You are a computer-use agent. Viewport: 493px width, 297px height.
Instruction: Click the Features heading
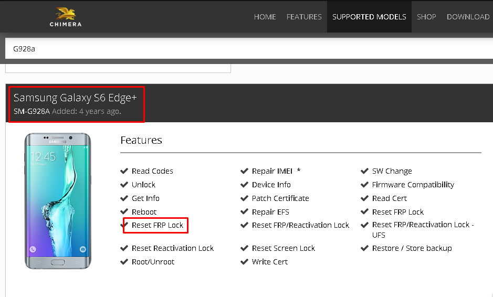point(141,140)
